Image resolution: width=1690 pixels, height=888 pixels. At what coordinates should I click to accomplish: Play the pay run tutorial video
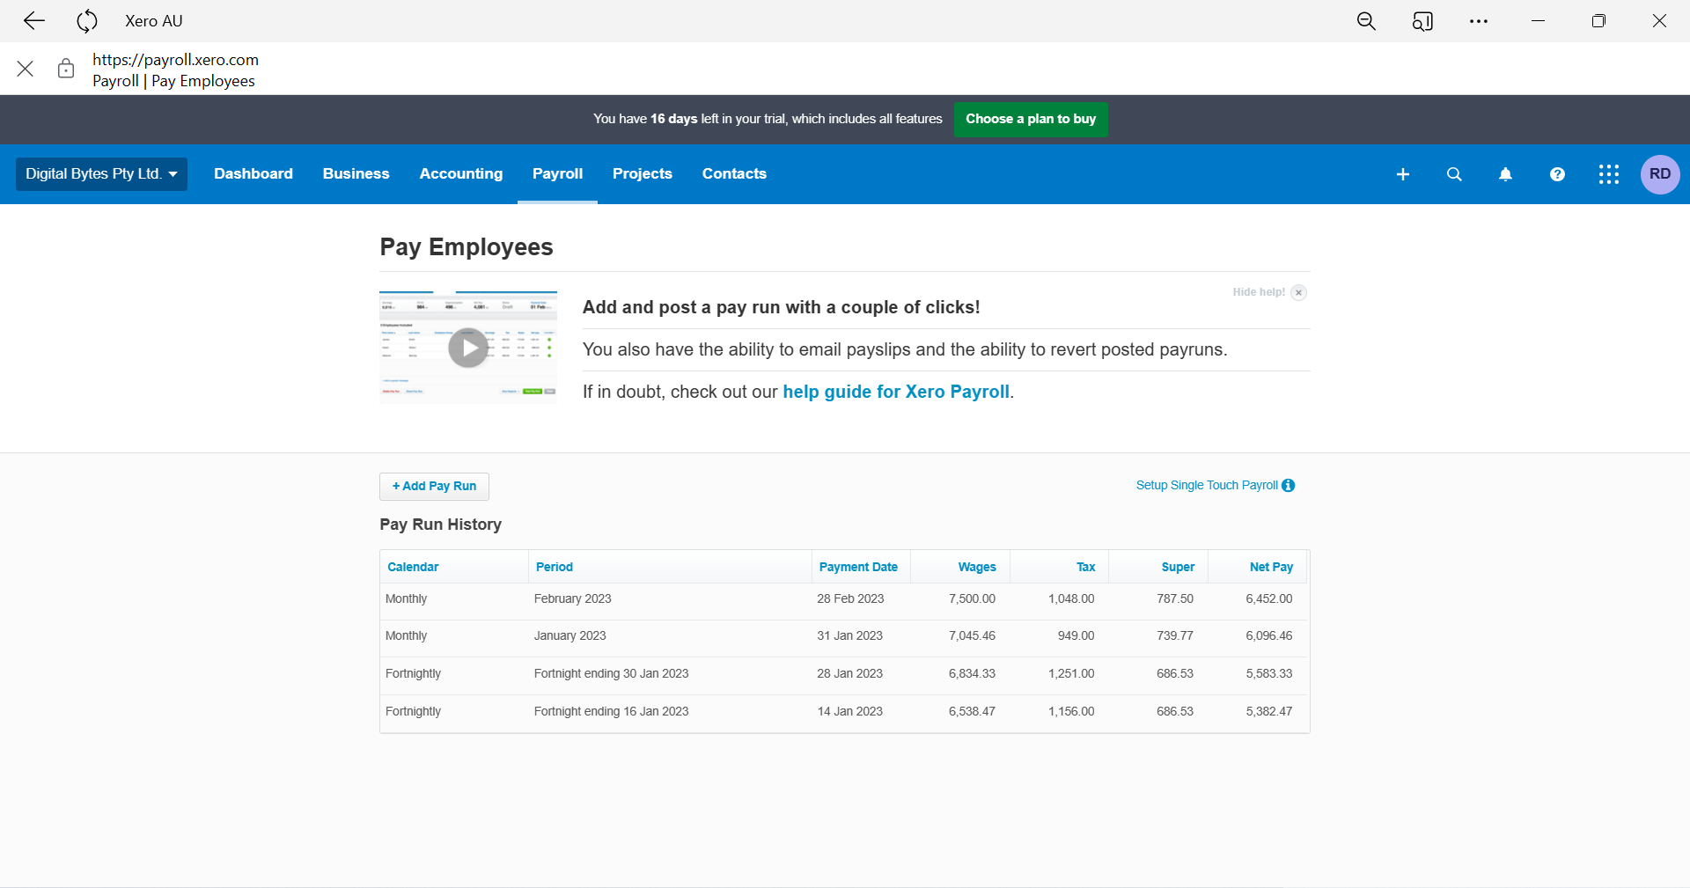pyautogui.click(x=468, y=348)
